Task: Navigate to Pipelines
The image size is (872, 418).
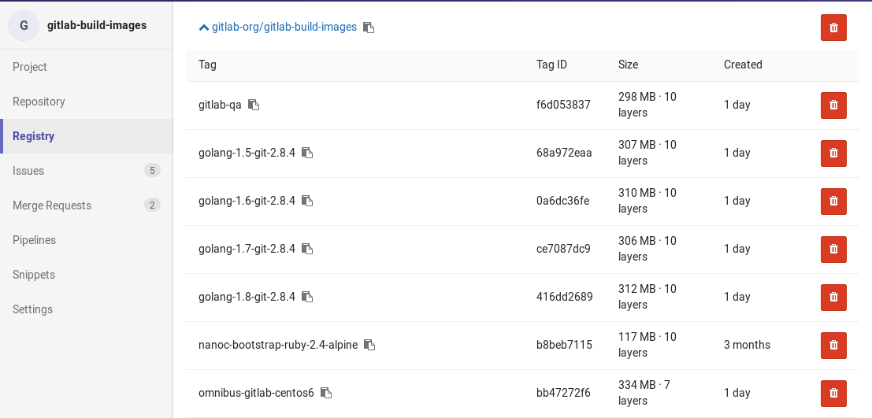Action: point(86,240)
